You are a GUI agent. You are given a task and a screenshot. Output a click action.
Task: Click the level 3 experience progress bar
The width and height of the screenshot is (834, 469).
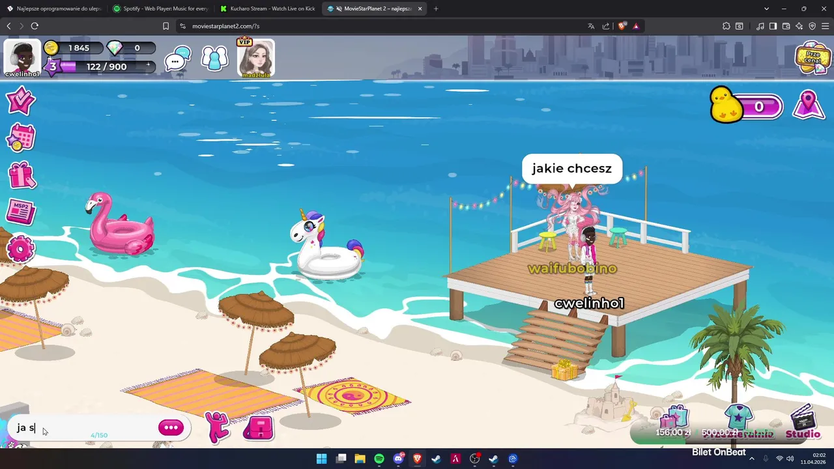click(x=99, y=66)
